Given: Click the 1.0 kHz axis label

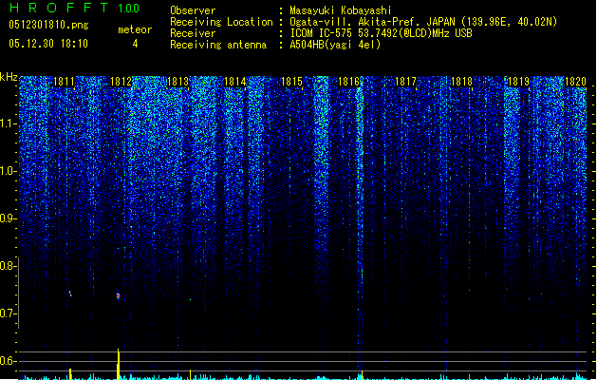Looking at the screenshot, I should (9, 171).
